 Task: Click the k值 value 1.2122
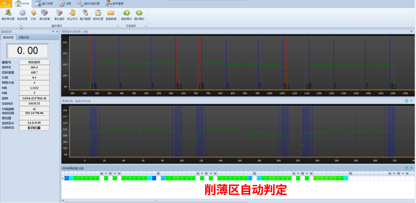click(34, 88)
